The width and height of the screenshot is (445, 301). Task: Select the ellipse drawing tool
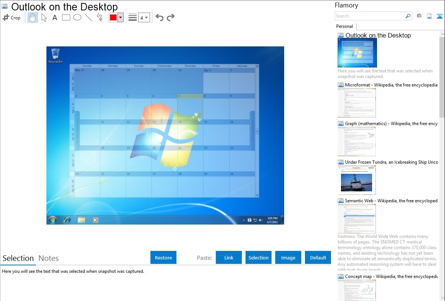77,17
